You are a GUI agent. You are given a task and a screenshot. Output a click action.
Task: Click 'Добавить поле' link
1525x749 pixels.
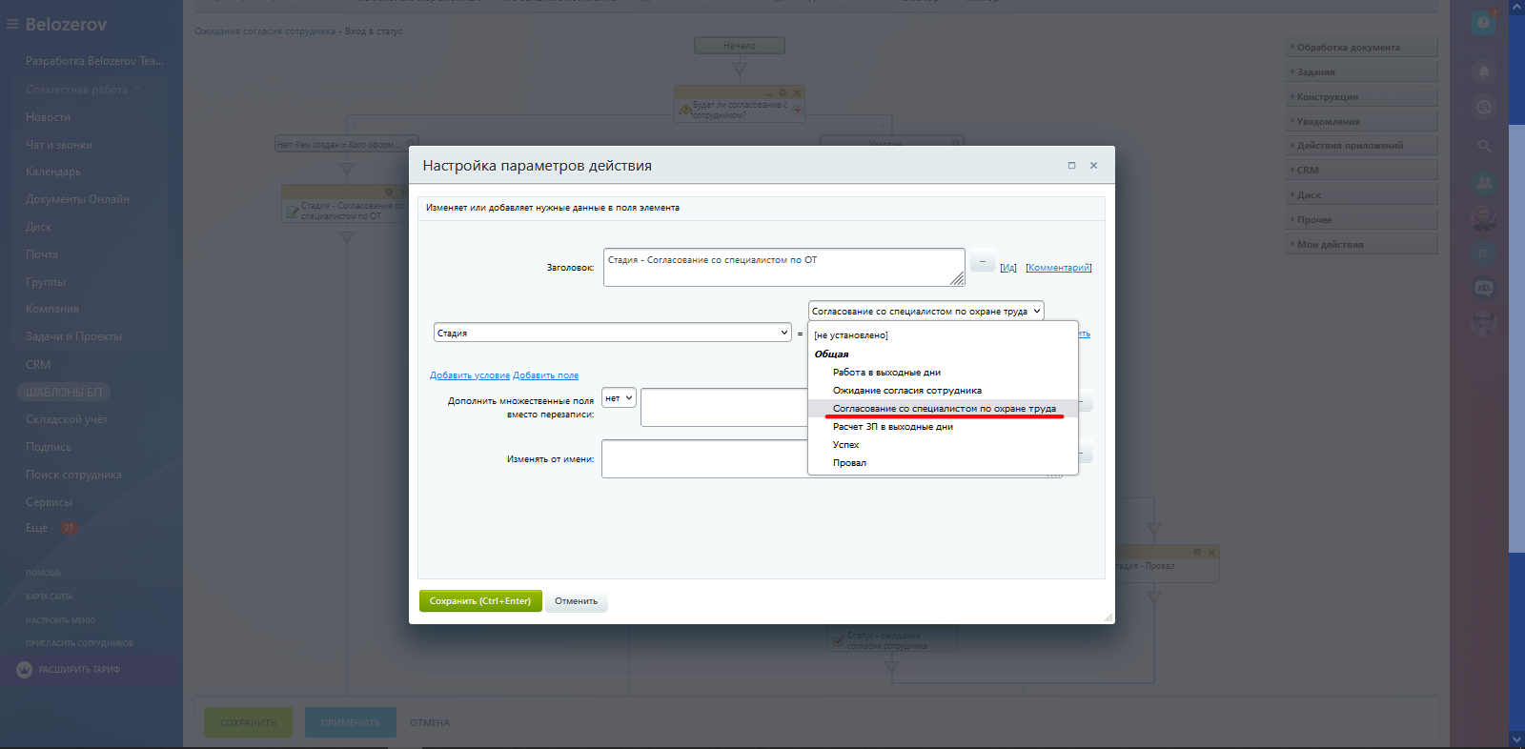pyautogui.click(x=545, y=375)
